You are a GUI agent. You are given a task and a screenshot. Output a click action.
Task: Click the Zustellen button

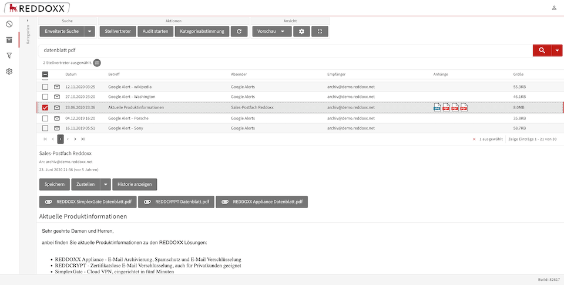point(86,184)
